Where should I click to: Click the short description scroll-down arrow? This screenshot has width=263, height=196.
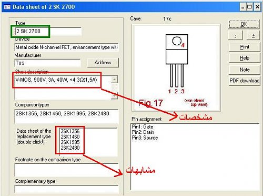[114, 96]
